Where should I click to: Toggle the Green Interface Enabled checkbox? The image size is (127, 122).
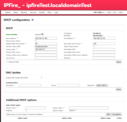[43, 34]
